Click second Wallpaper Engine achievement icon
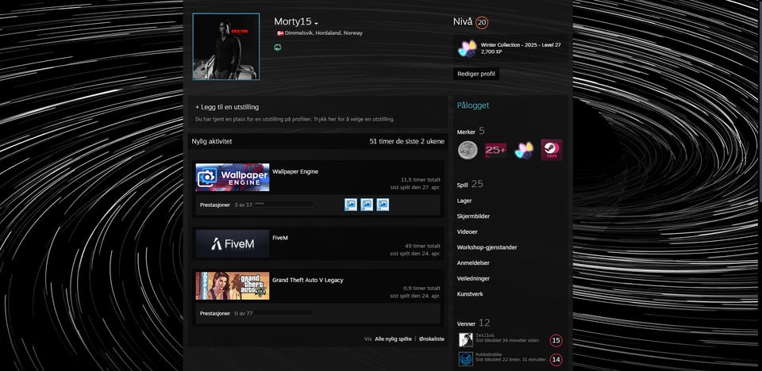This screenshot has width=762, height=371. tap(367, 205)
